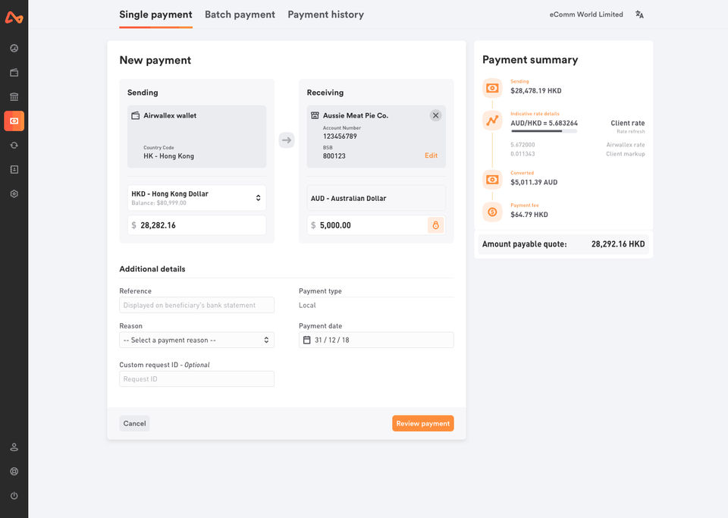Image resolution: width=728 pixels, height=518 pixels.
Task: Remove Aussie Meat Pie Co. beneficiary
Action: (x=435, y=115)
